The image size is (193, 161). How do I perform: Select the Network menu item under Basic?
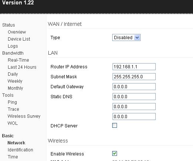tap(16, 143)
